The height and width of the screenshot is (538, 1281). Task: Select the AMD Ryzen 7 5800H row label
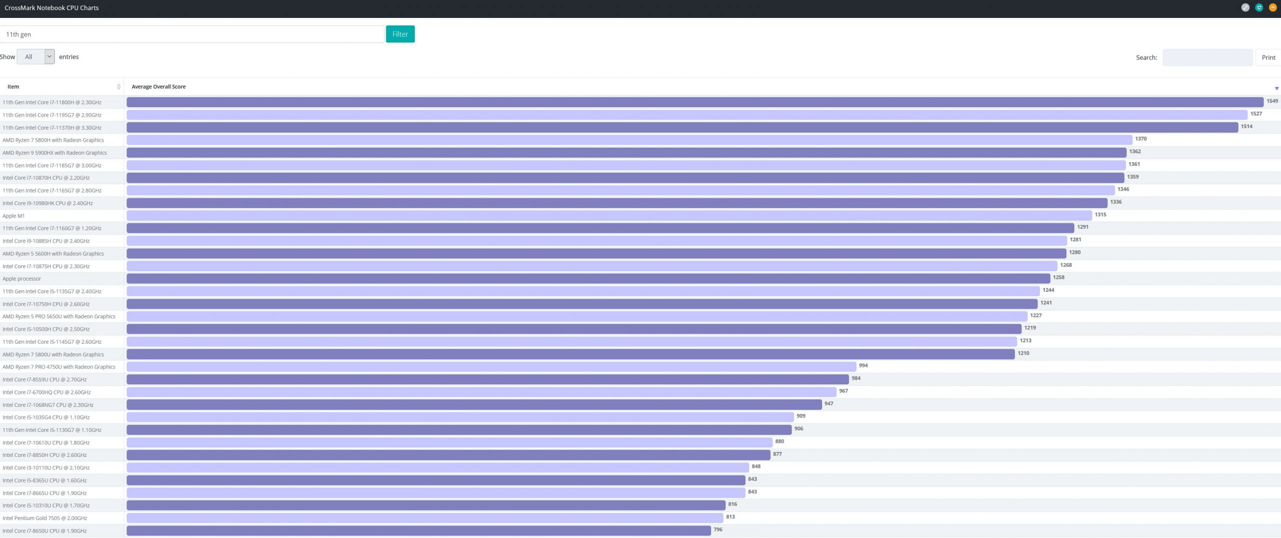[53, 140]
